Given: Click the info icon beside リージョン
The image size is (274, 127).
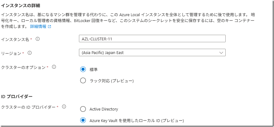Looking at the screenshot, I should click(30, 53).
